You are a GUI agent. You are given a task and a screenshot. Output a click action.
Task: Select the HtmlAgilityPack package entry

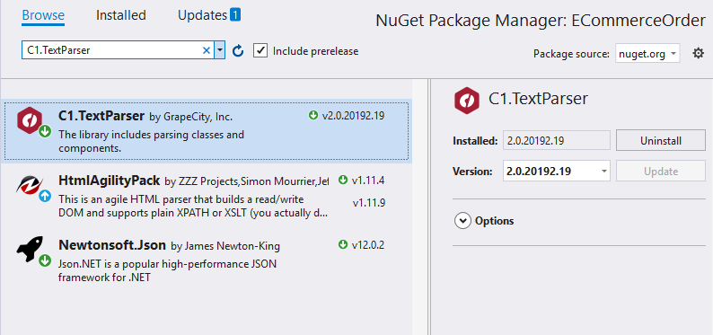(207, 196)
